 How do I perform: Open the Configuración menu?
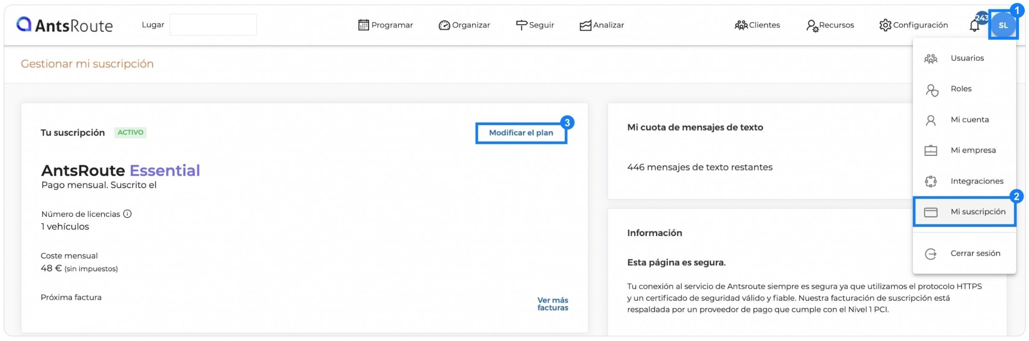point(914,25)
